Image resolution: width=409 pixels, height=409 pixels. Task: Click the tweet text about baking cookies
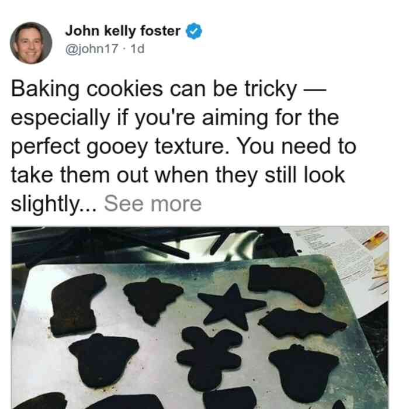point(183,146)
